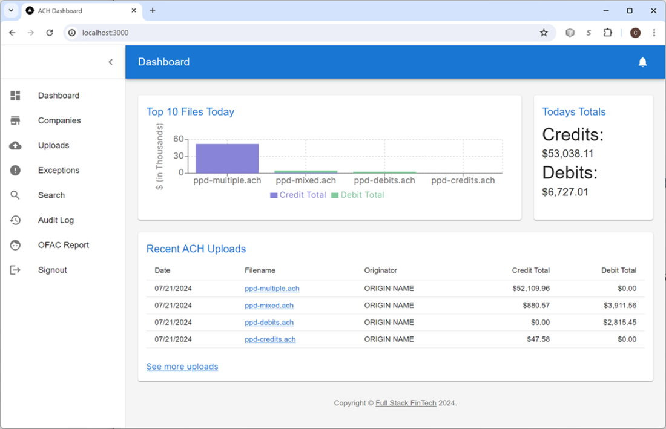666x429 pixels.
Task: Click the Companies storefront icon
Action: [15, 120]
